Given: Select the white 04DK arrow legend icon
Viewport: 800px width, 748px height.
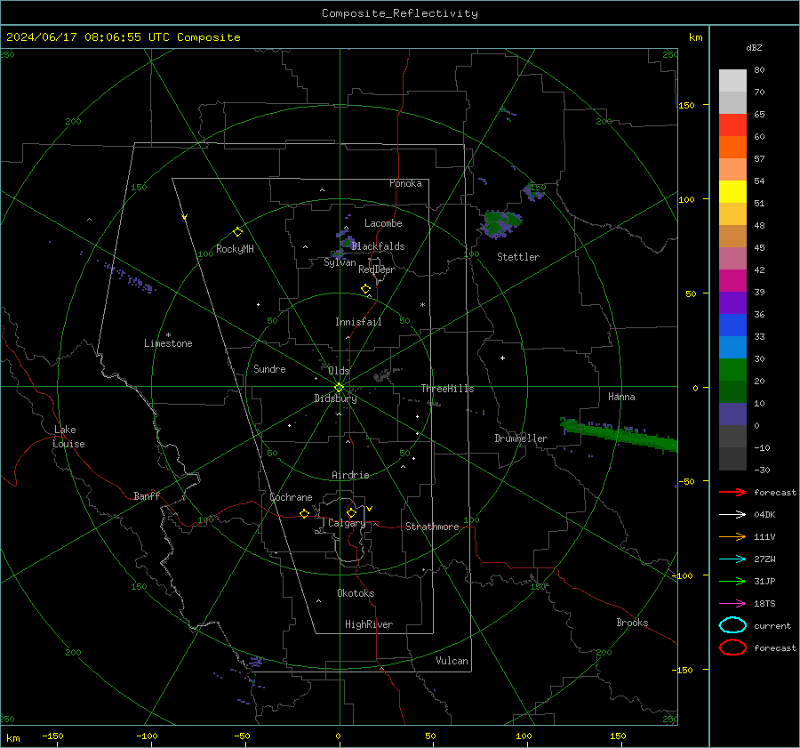Looking at the screenshot, I should tap(732, 515).
